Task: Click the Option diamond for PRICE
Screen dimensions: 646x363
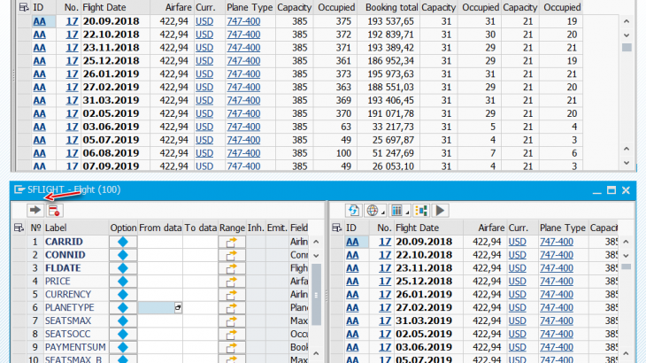Action: coord(123,282)
